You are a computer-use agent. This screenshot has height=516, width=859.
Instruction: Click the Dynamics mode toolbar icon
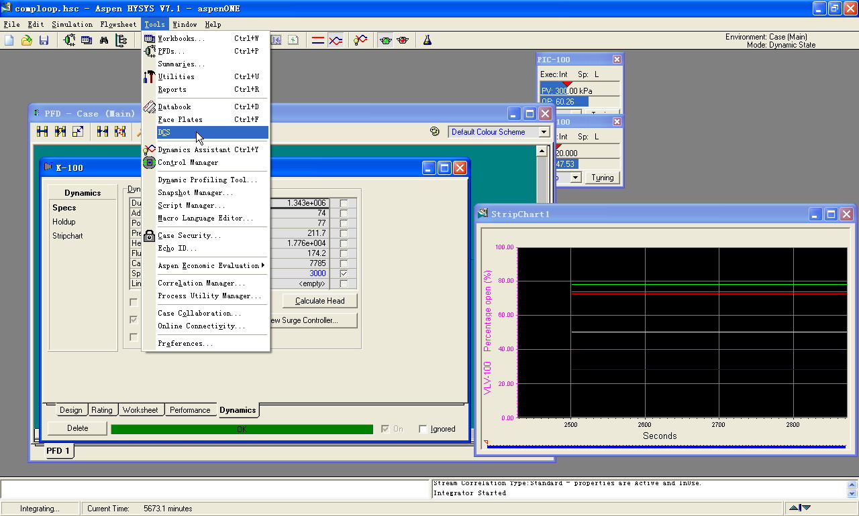(x=336, y=40)
